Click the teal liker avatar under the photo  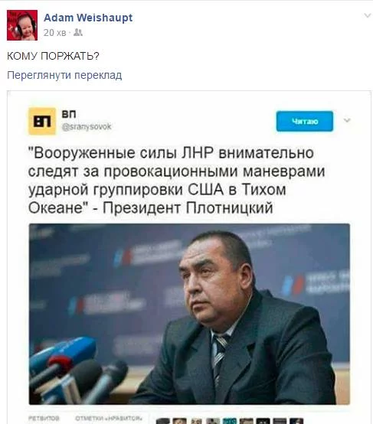point(230,421)
